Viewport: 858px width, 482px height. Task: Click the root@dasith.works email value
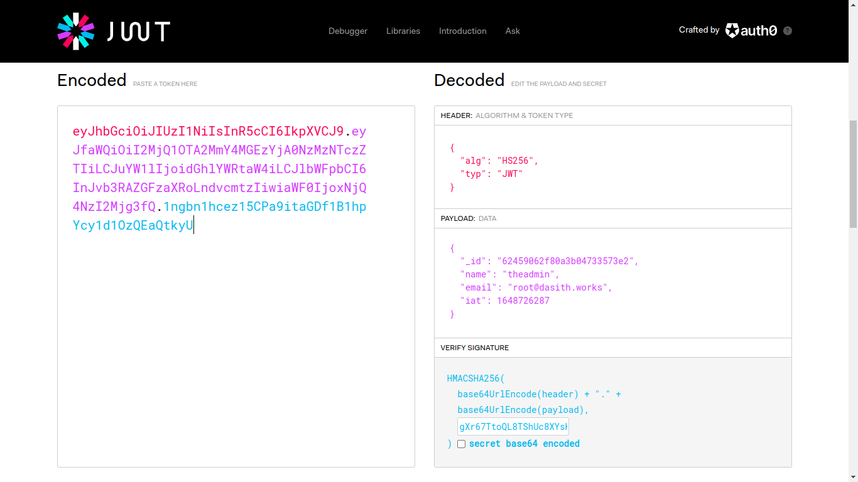click(559, 287)
